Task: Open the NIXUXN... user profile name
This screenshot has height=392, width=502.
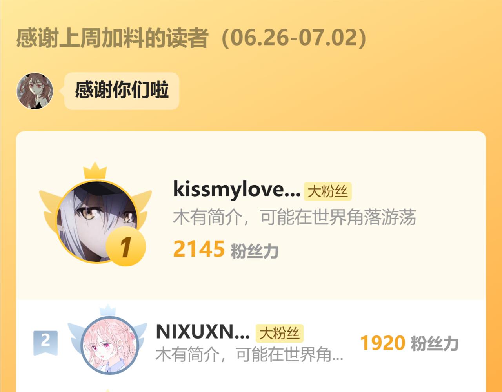Action: coord(203,332)
